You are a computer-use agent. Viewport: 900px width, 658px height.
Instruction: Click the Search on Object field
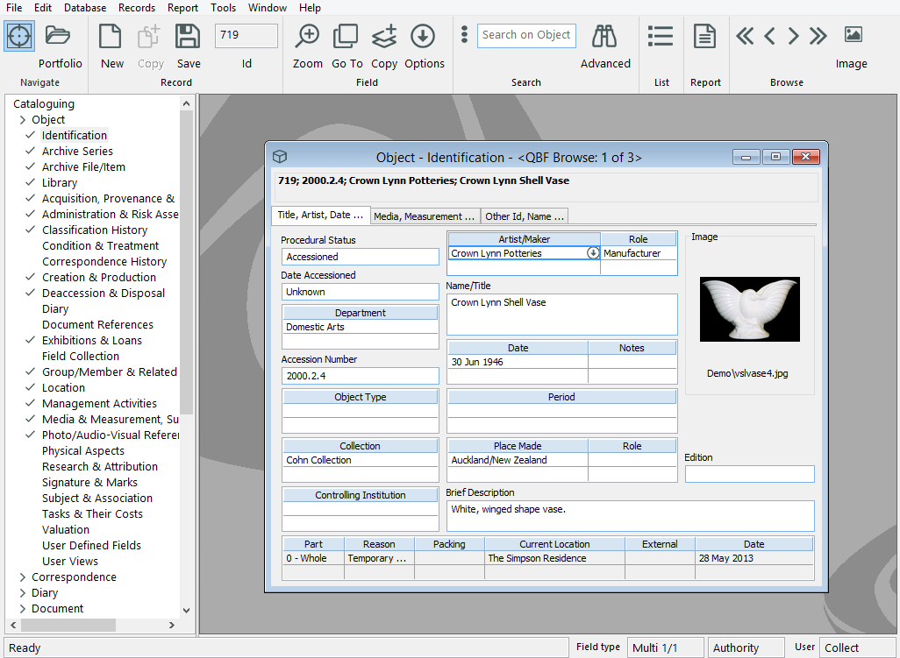[526, 35]
